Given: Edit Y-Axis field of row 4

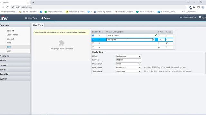Looking at the screenshot, I should (169, 47).
